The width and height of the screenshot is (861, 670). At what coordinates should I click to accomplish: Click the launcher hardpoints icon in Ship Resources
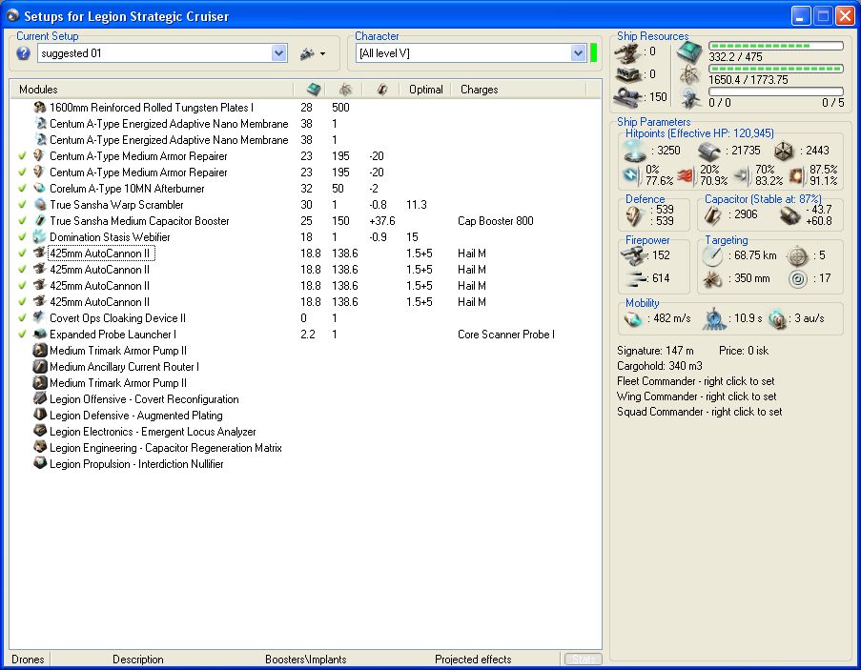(x=627, y=74)
